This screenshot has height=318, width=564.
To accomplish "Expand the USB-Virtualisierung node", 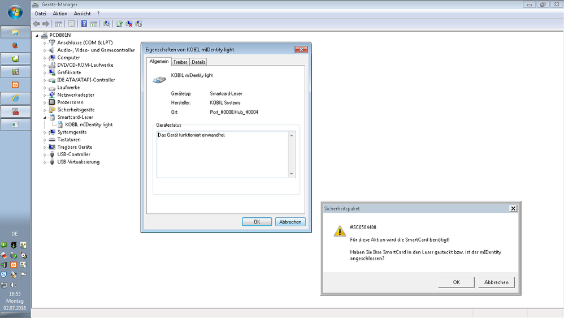I will click(45, 162).
